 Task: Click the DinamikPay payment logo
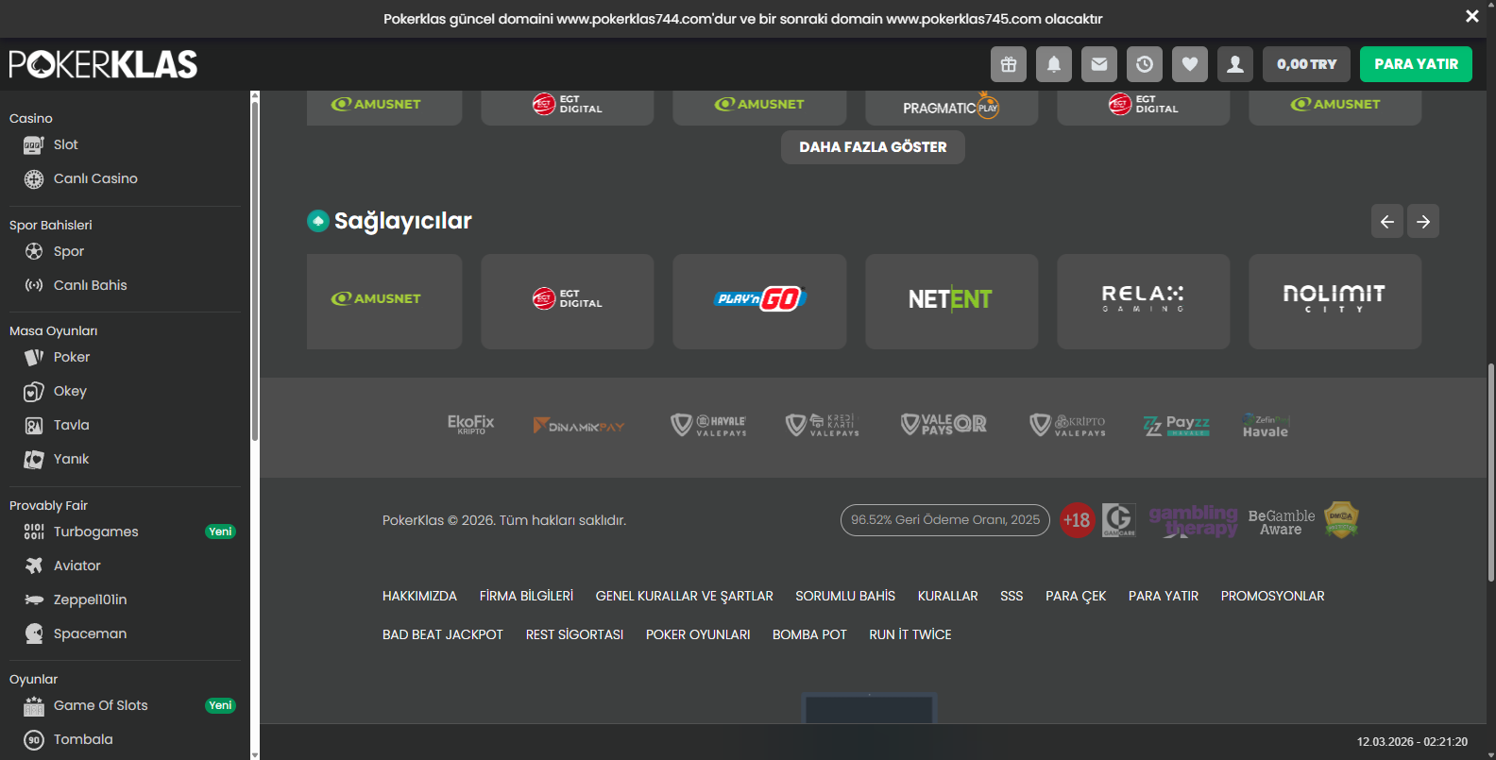point(579,426)
